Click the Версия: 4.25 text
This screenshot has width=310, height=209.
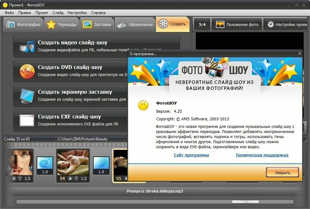[169, 111]
